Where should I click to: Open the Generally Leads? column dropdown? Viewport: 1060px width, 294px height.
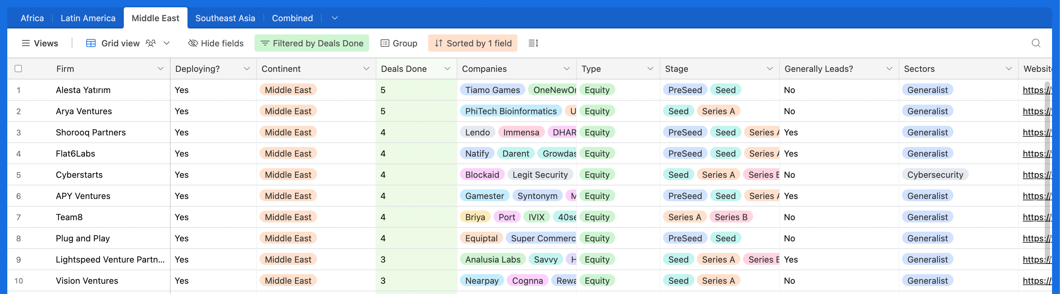tap(889, 69)
